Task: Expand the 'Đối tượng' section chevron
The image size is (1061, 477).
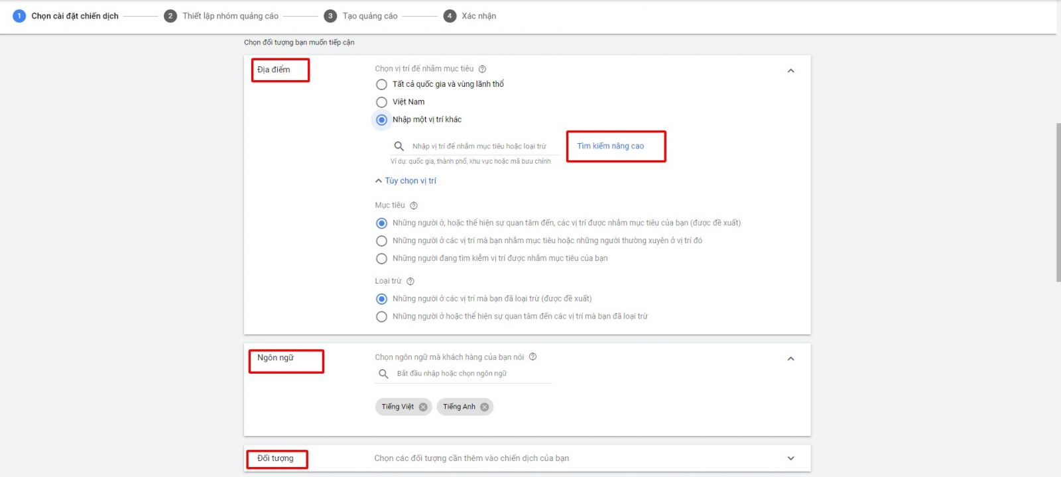Action: (790, 458)
